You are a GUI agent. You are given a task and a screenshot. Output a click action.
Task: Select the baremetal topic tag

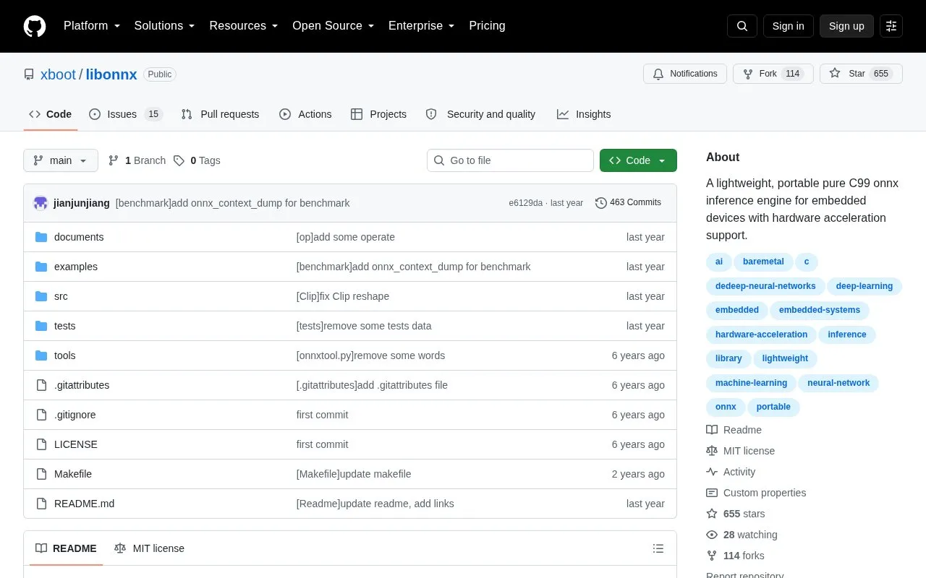[763, 262]
